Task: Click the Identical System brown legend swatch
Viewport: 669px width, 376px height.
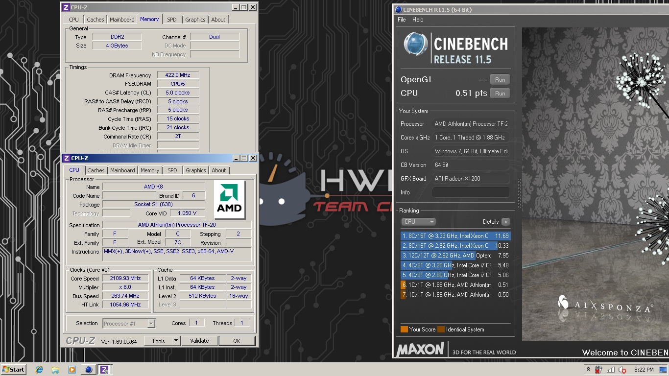Action: coord(441,329)
